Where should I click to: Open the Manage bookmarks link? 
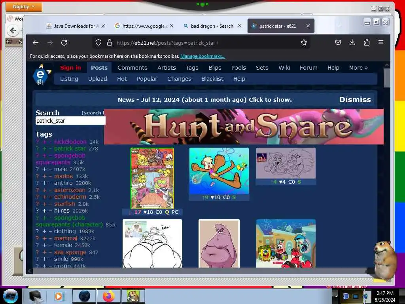coord(203,56)
